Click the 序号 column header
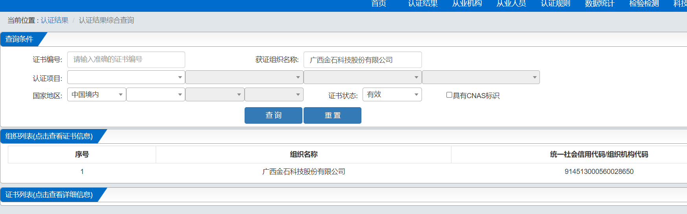The width and height of the screenshot is (687, 214). [82, 155]
